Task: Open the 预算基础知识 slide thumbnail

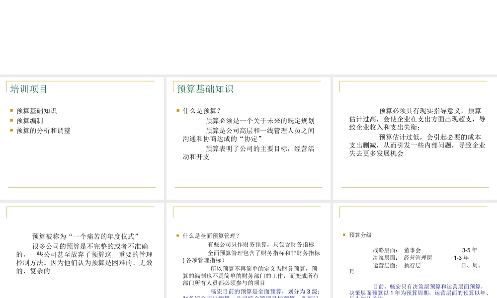Action: click(248, 138)
